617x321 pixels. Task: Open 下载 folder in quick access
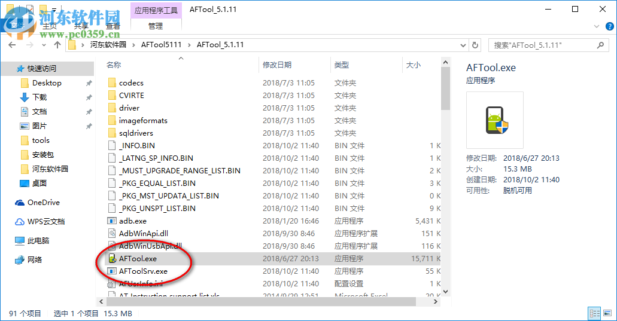(x=39, y=97)
